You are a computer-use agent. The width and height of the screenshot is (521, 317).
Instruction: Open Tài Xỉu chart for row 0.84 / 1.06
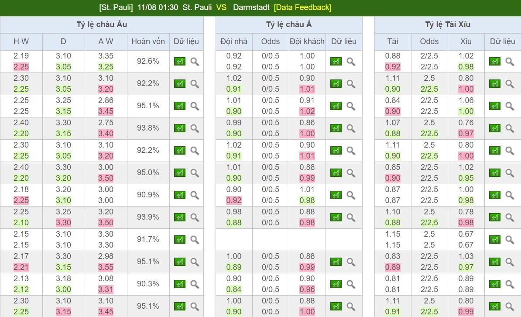[495, 106]
